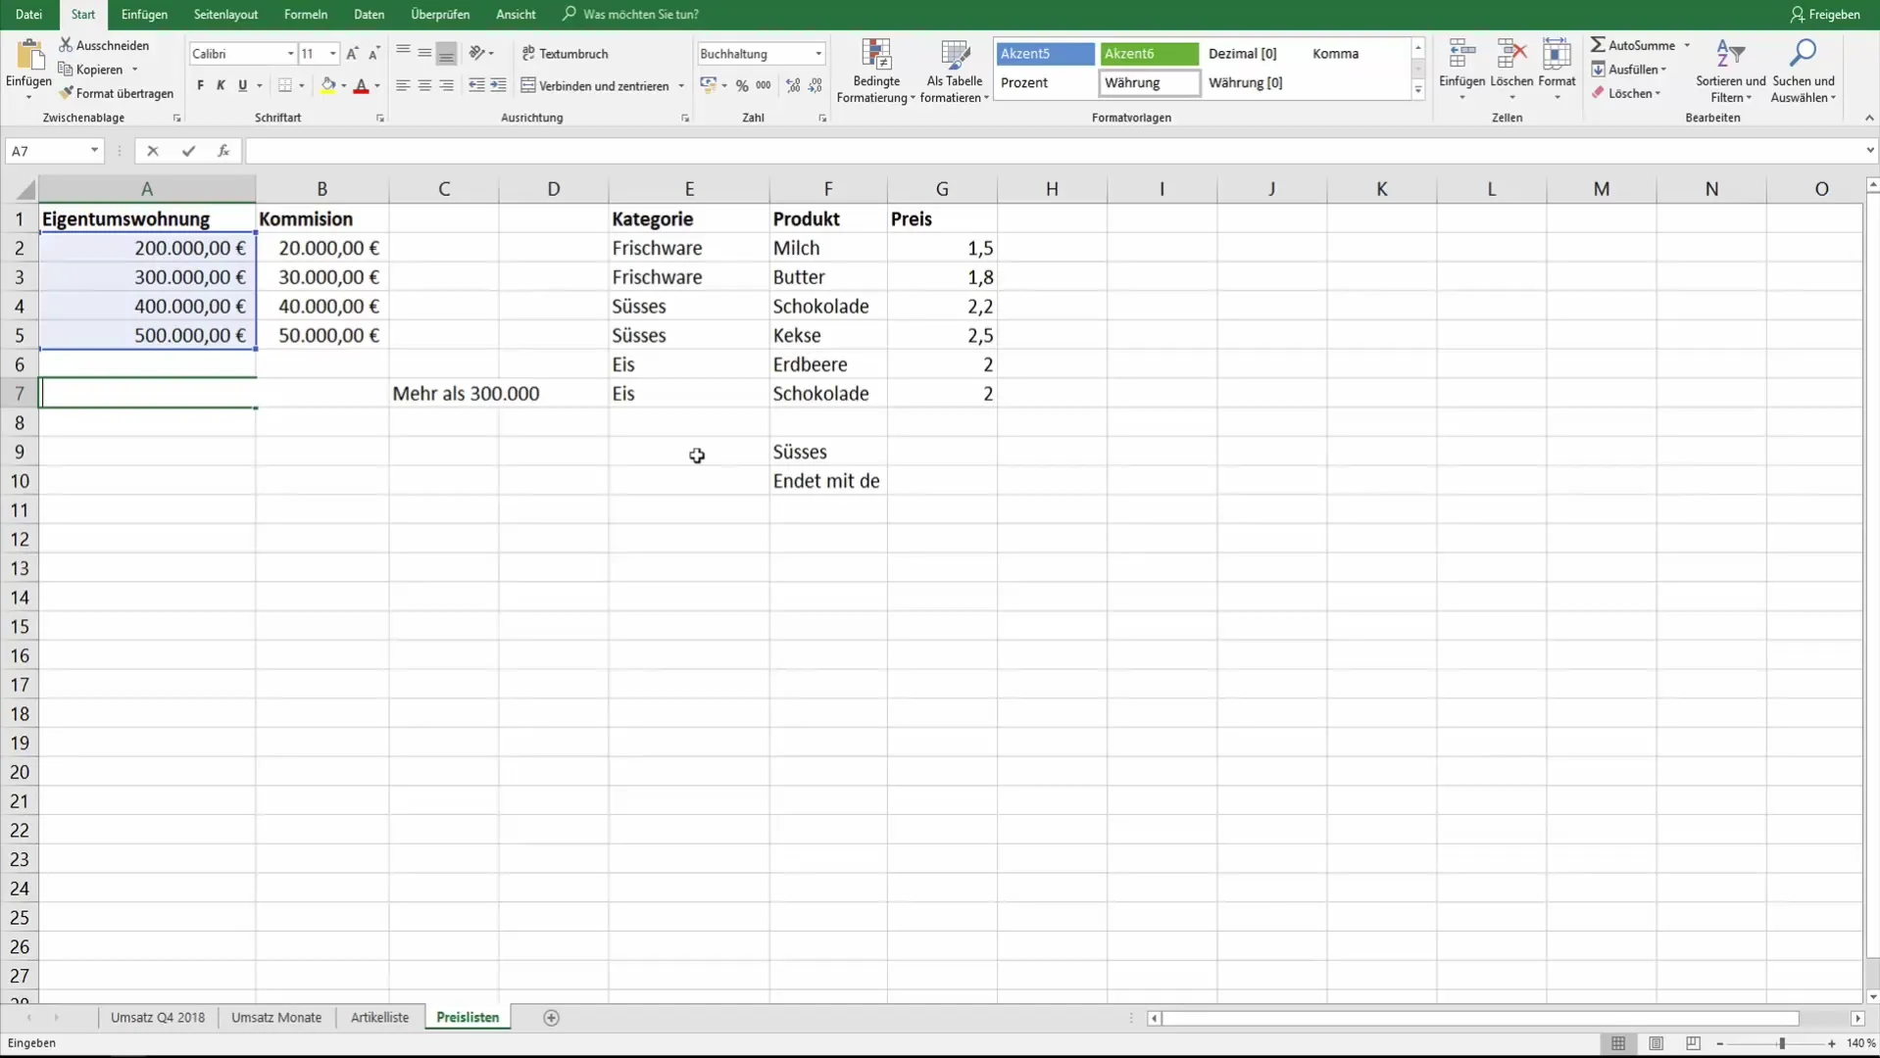This screenshot has width=1880, height=1058.
Task: Select the Akzent6 cell style
Action: (x=1149, y=54)
